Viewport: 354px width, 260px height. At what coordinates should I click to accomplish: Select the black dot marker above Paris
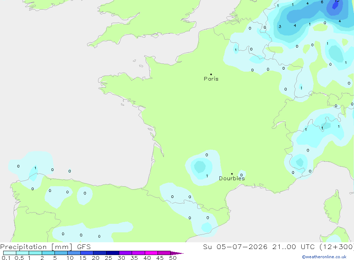211,74
